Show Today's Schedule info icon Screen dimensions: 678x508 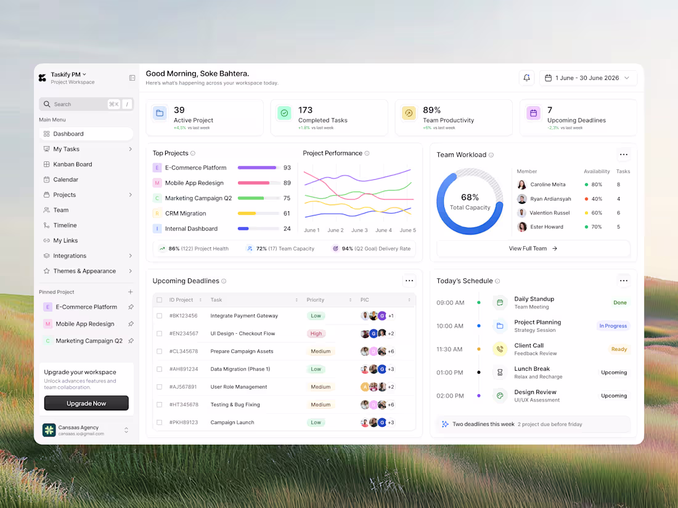coord(497,281)
